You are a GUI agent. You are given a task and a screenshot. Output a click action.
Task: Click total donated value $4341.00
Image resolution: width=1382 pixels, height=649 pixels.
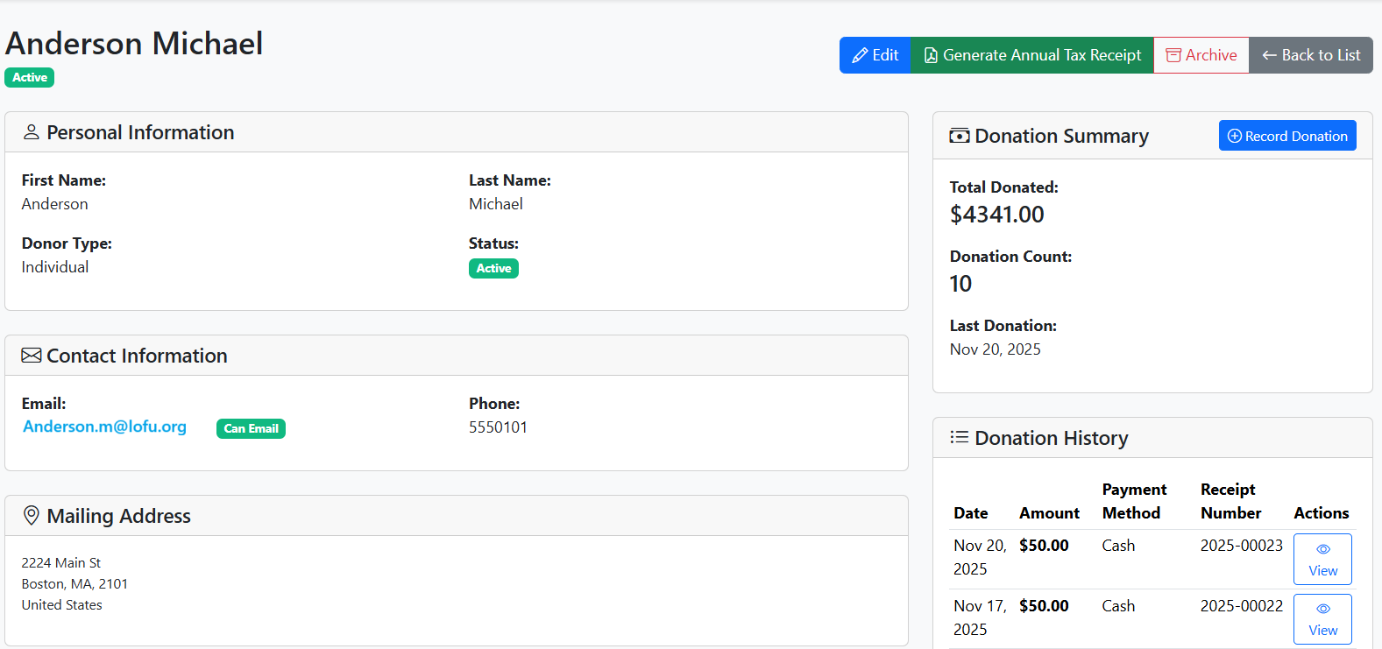(997, 215)
